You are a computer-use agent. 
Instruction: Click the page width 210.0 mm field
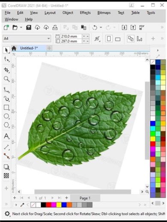[71, 36]
